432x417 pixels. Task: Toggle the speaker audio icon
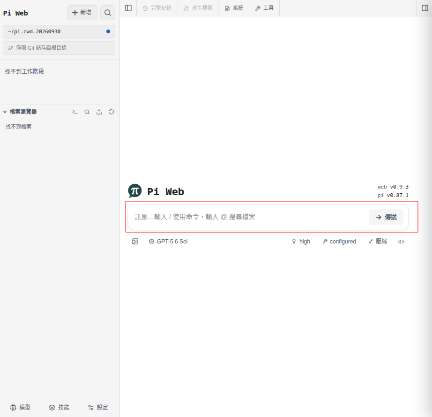click(x=401, y=242)
